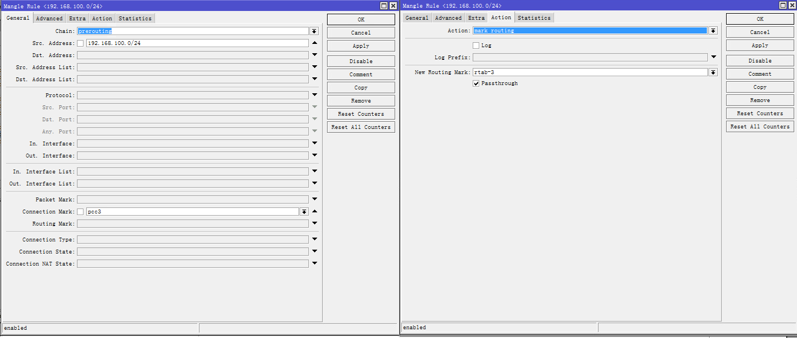
Task: Enable the Log checkbox
Action: 476,46
